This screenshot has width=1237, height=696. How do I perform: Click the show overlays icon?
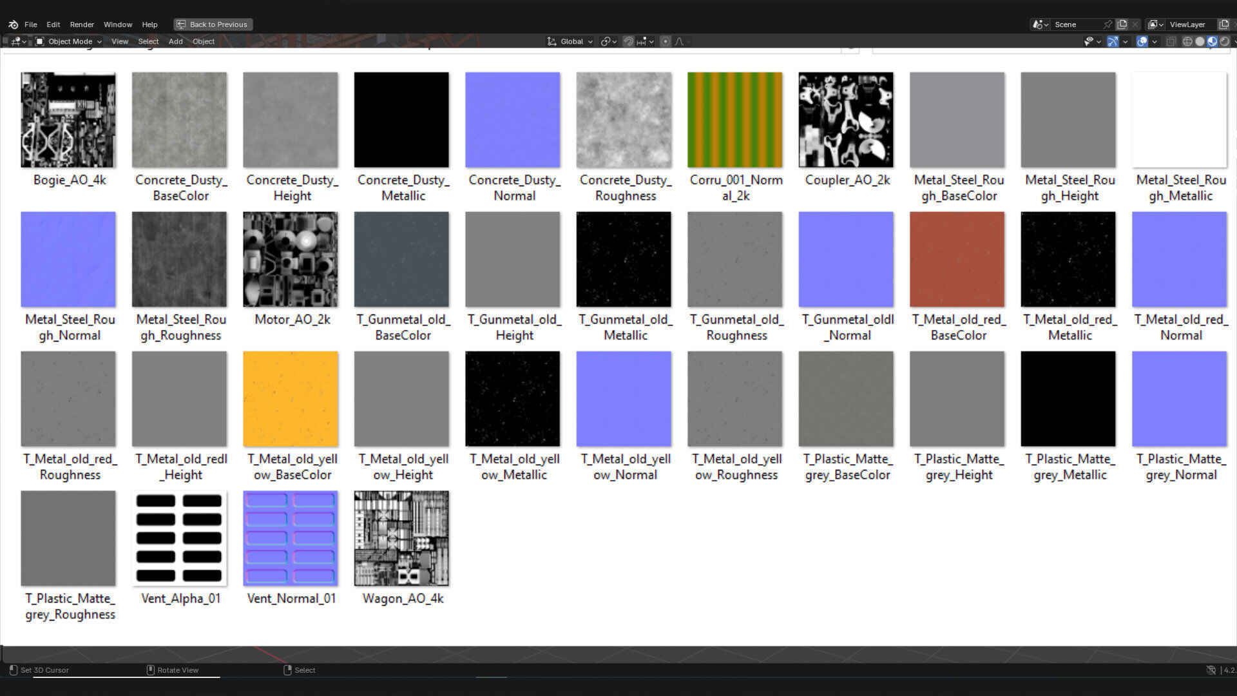click(x=1142, y=41)
